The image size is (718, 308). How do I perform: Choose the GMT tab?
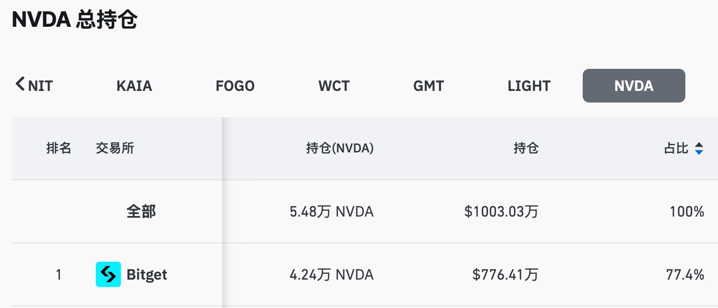click(x=428, y=86)
